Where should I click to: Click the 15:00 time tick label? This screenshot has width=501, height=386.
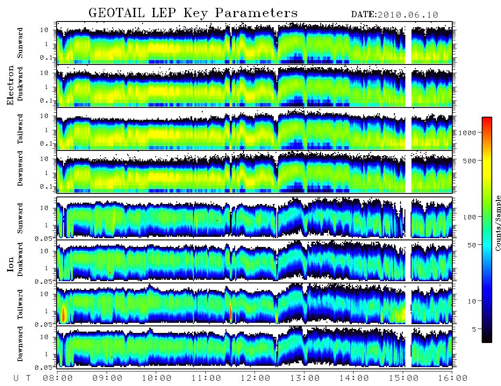pos(404,378)
